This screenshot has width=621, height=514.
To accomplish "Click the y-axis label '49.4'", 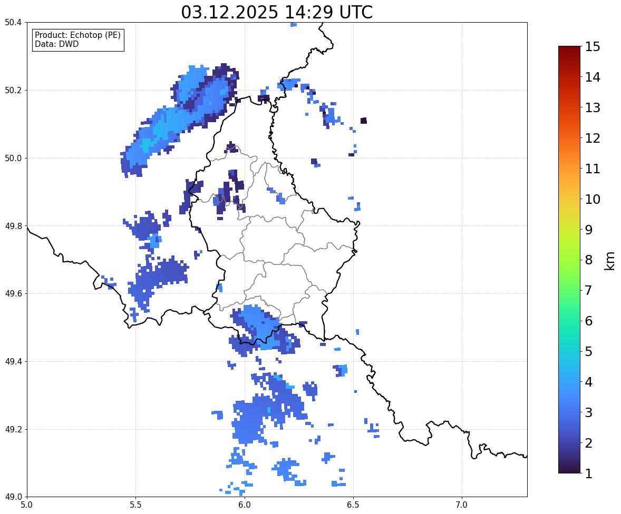I will tap(13, 361).
